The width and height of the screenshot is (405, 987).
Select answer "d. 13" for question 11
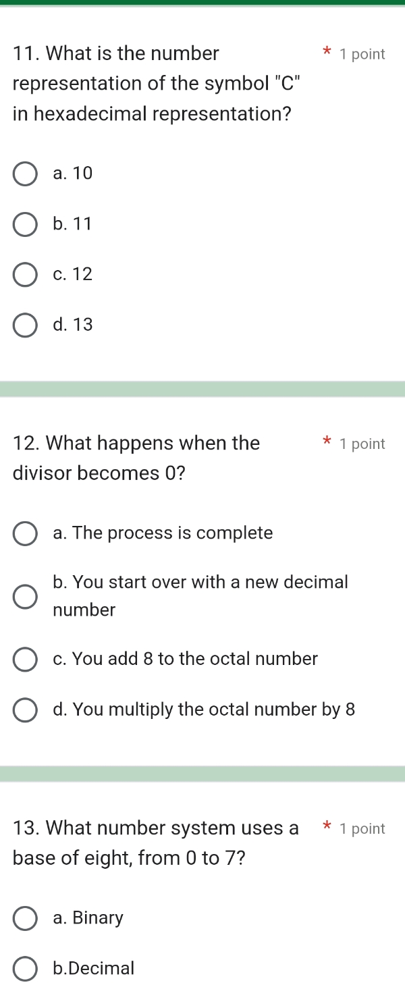25,325
